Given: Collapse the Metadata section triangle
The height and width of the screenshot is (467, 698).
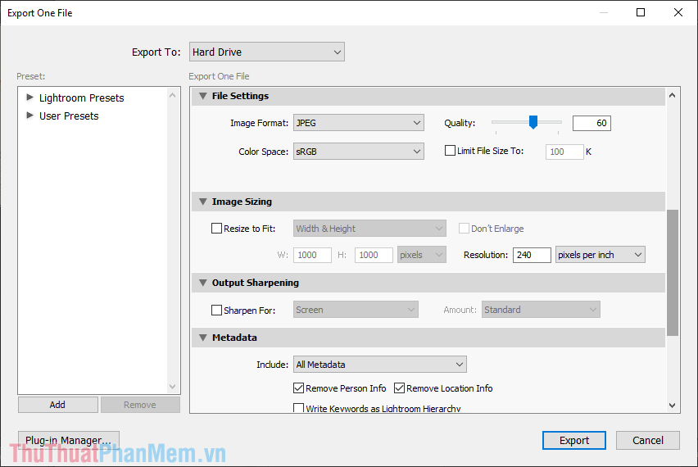Looking at the screenshot, I should coord(203,338).
